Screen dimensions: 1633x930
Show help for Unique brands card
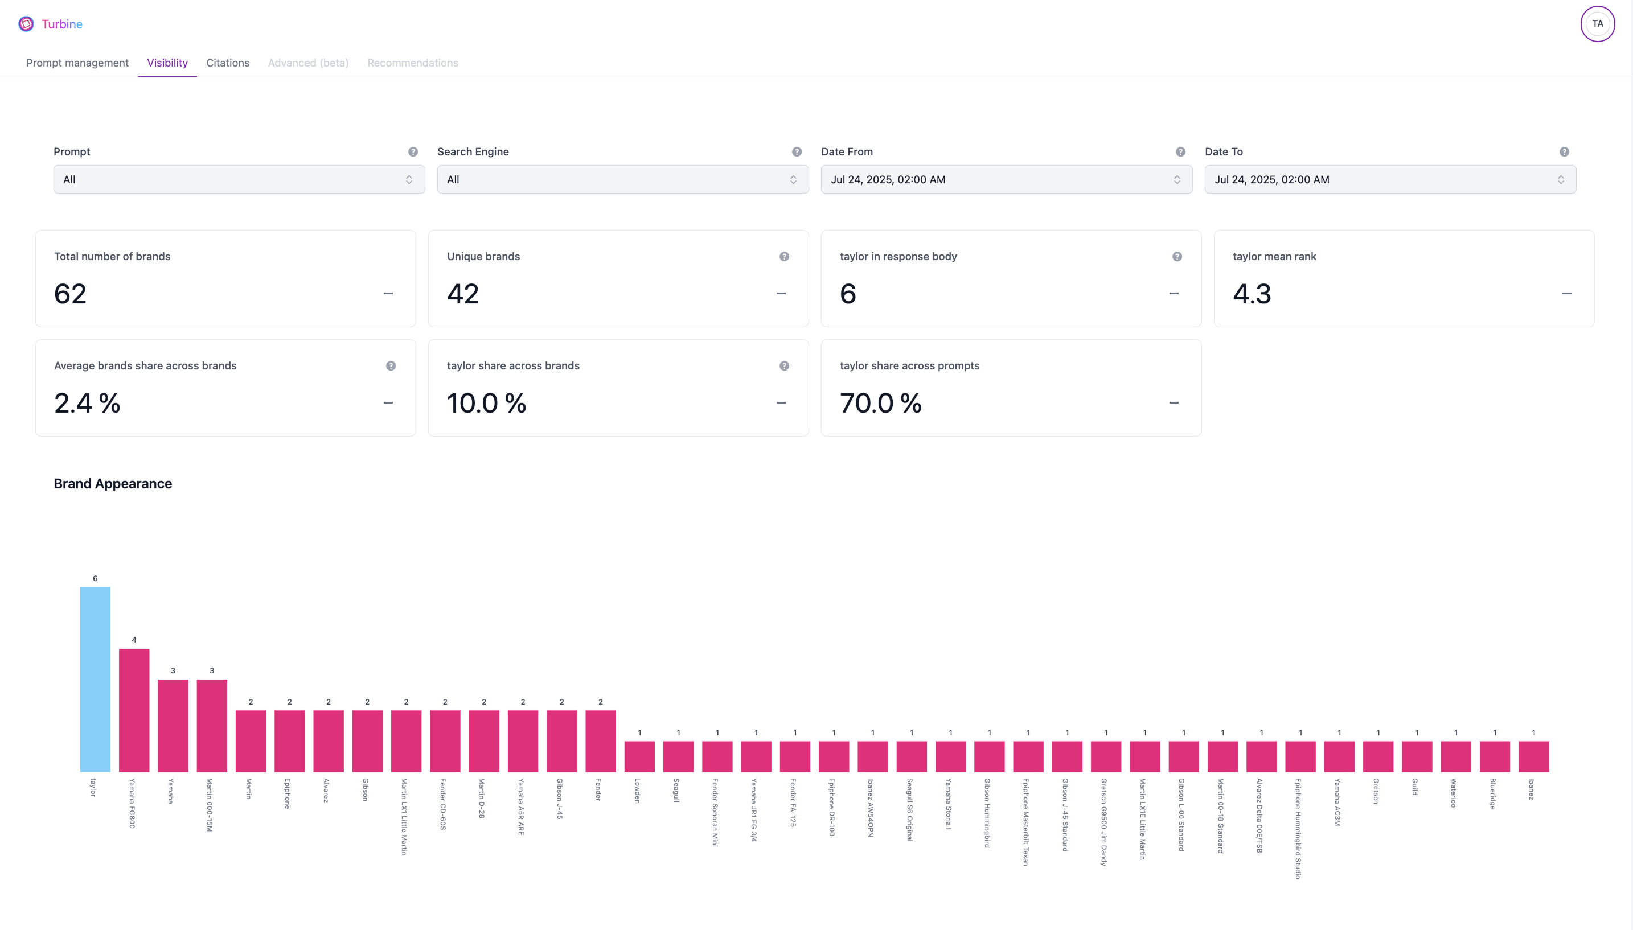click(x=784, y=257)
